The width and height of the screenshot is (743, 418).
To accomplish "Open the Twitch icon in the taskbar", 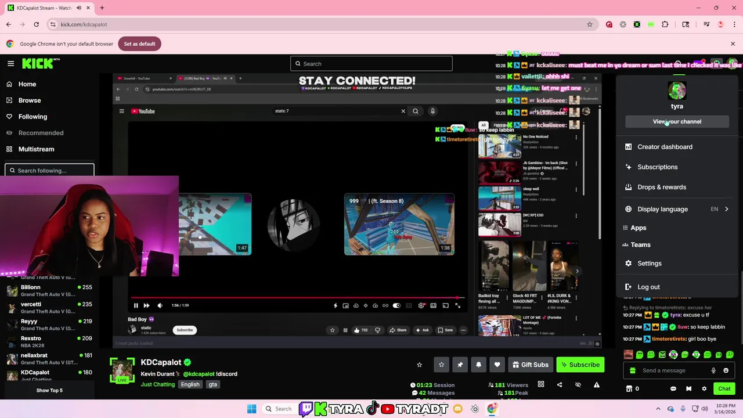I will (x=306, y=409).
